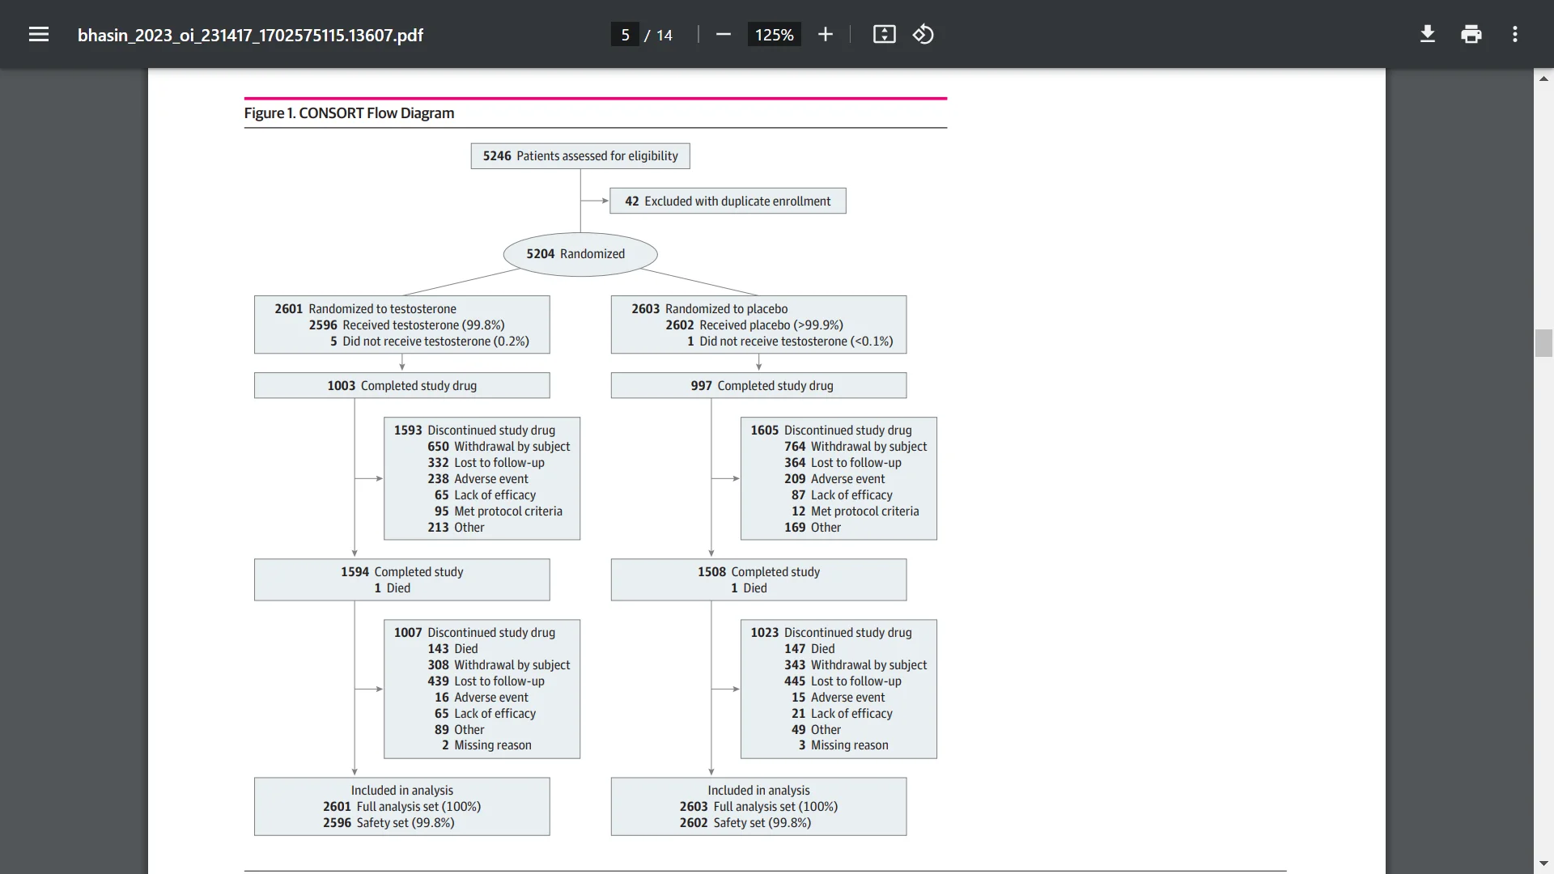
Task: Toggle document fit-to-width display
Action: tap(886, 34)
